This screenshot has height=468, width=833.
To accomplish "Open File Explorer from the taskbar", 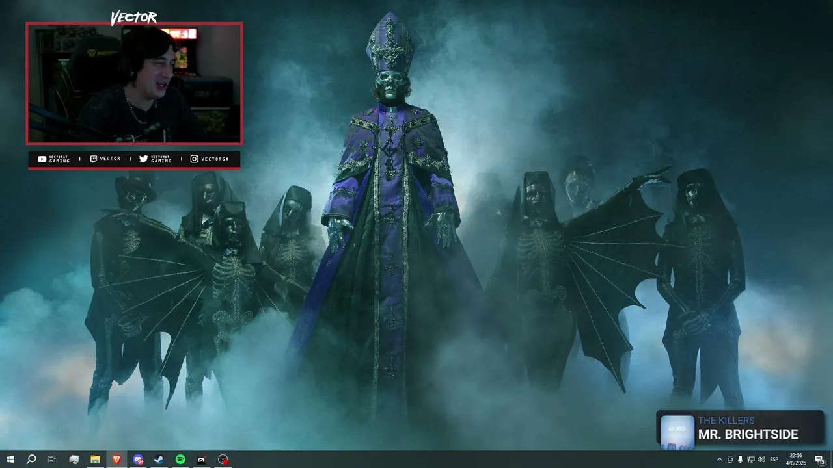I will click(x=95, y=460).
